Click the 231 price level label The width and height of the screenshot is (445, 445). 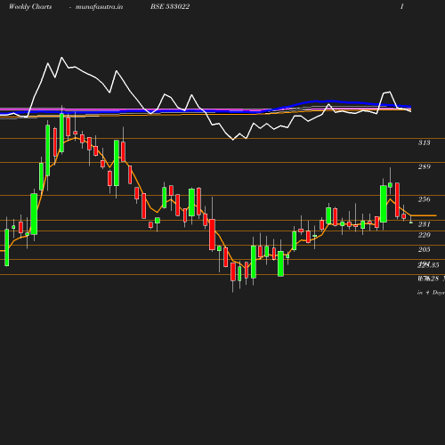(425, 224)
